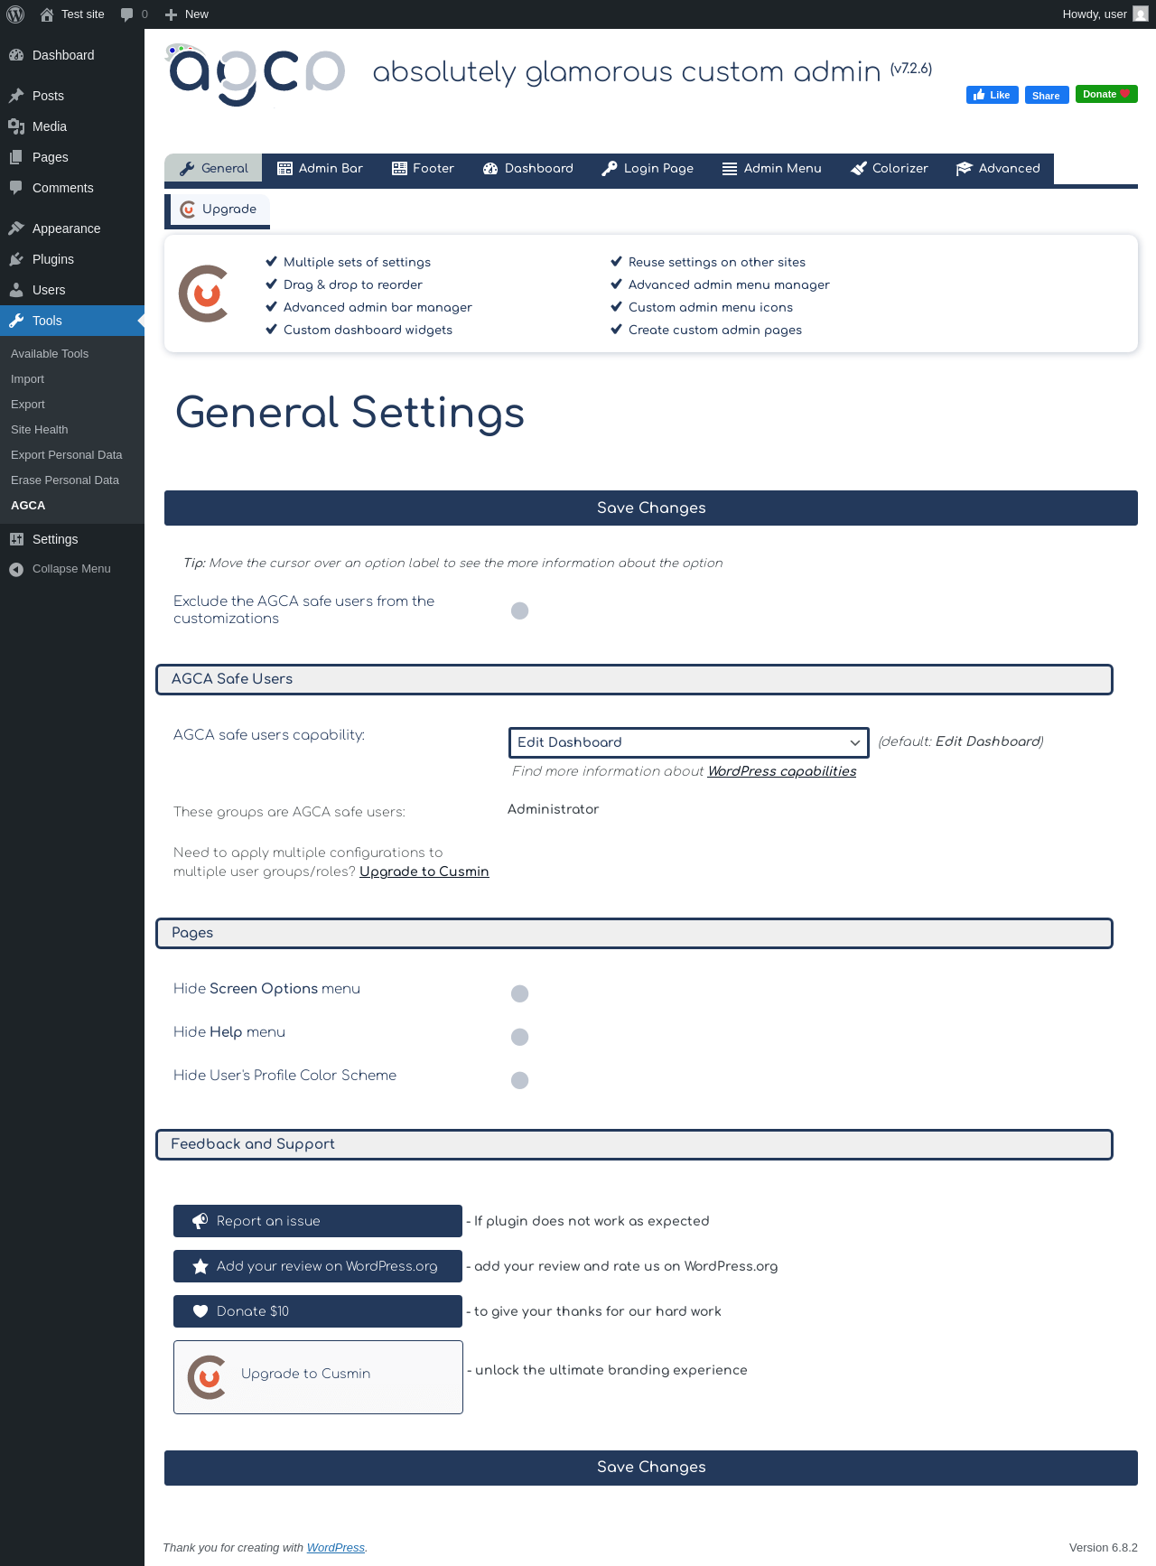Click the Settings sliders icon in sidebar
Image resolution: width=1156 pixels, height=1566 pixels.
(16, 539)
